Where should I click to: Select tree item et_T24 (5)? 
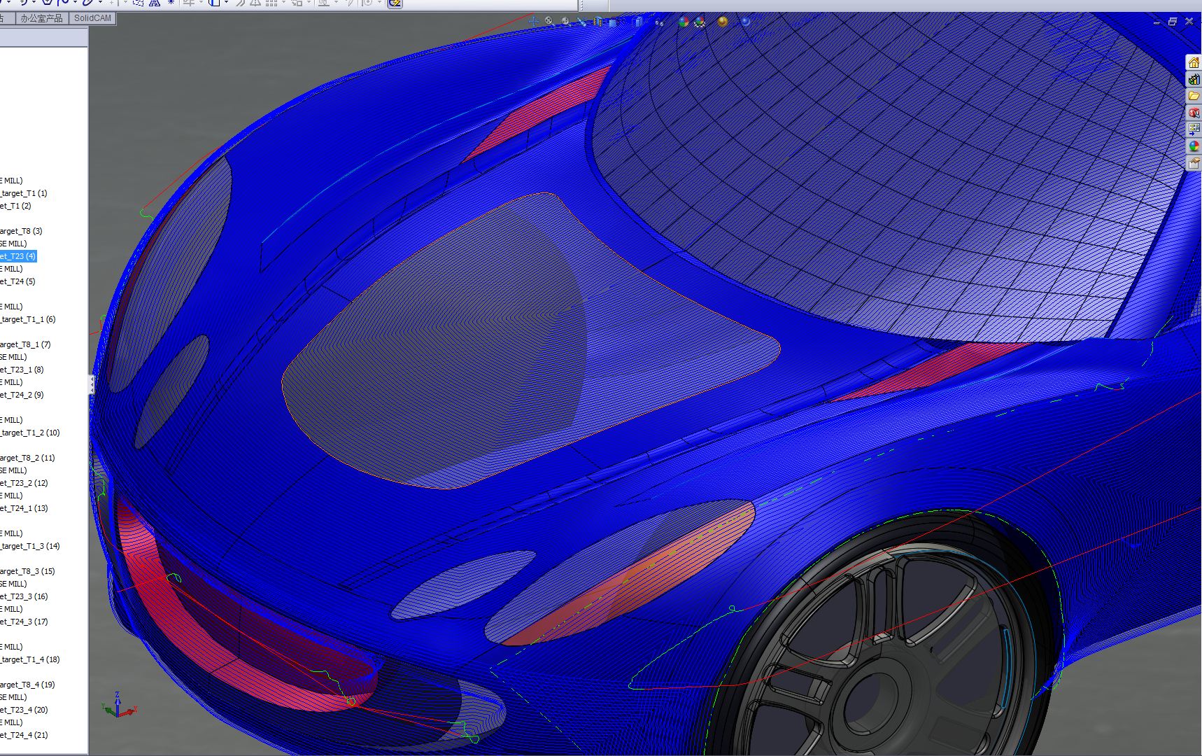tap(17, 281)
